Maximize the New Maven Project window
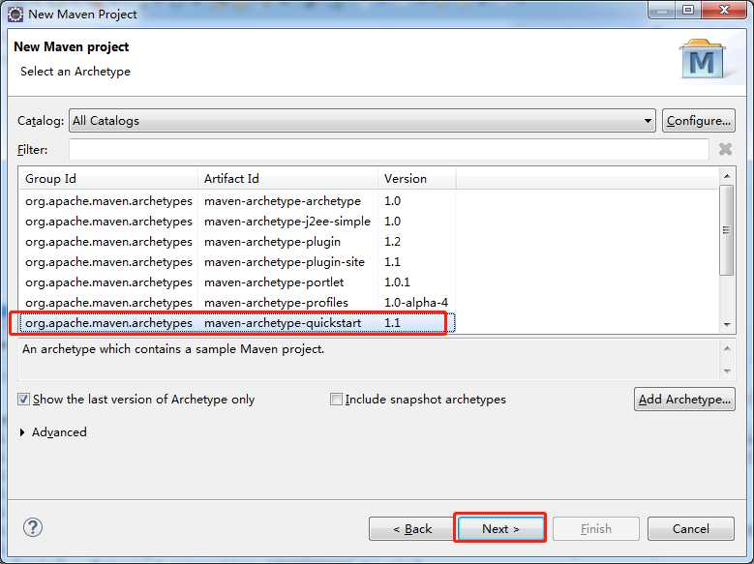 pos(688,10)
